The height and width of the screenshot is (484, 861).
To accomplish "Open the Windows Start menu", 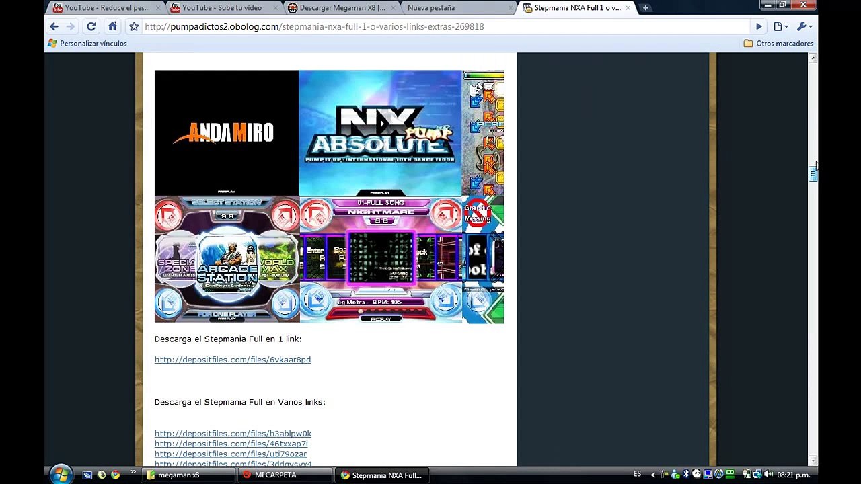I will pyautogui.click(x=60, y=475).
